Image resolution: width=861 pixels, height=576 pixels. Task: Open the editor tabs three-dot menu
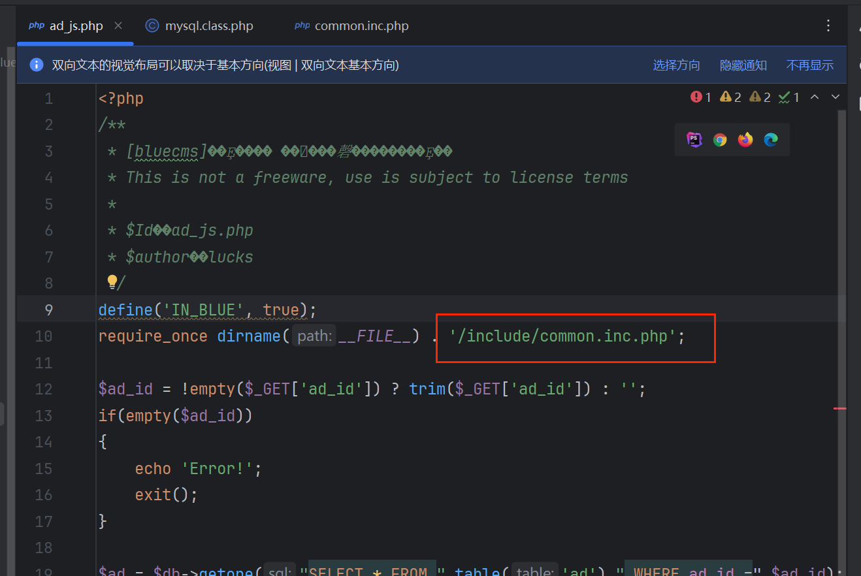[828, 25]
